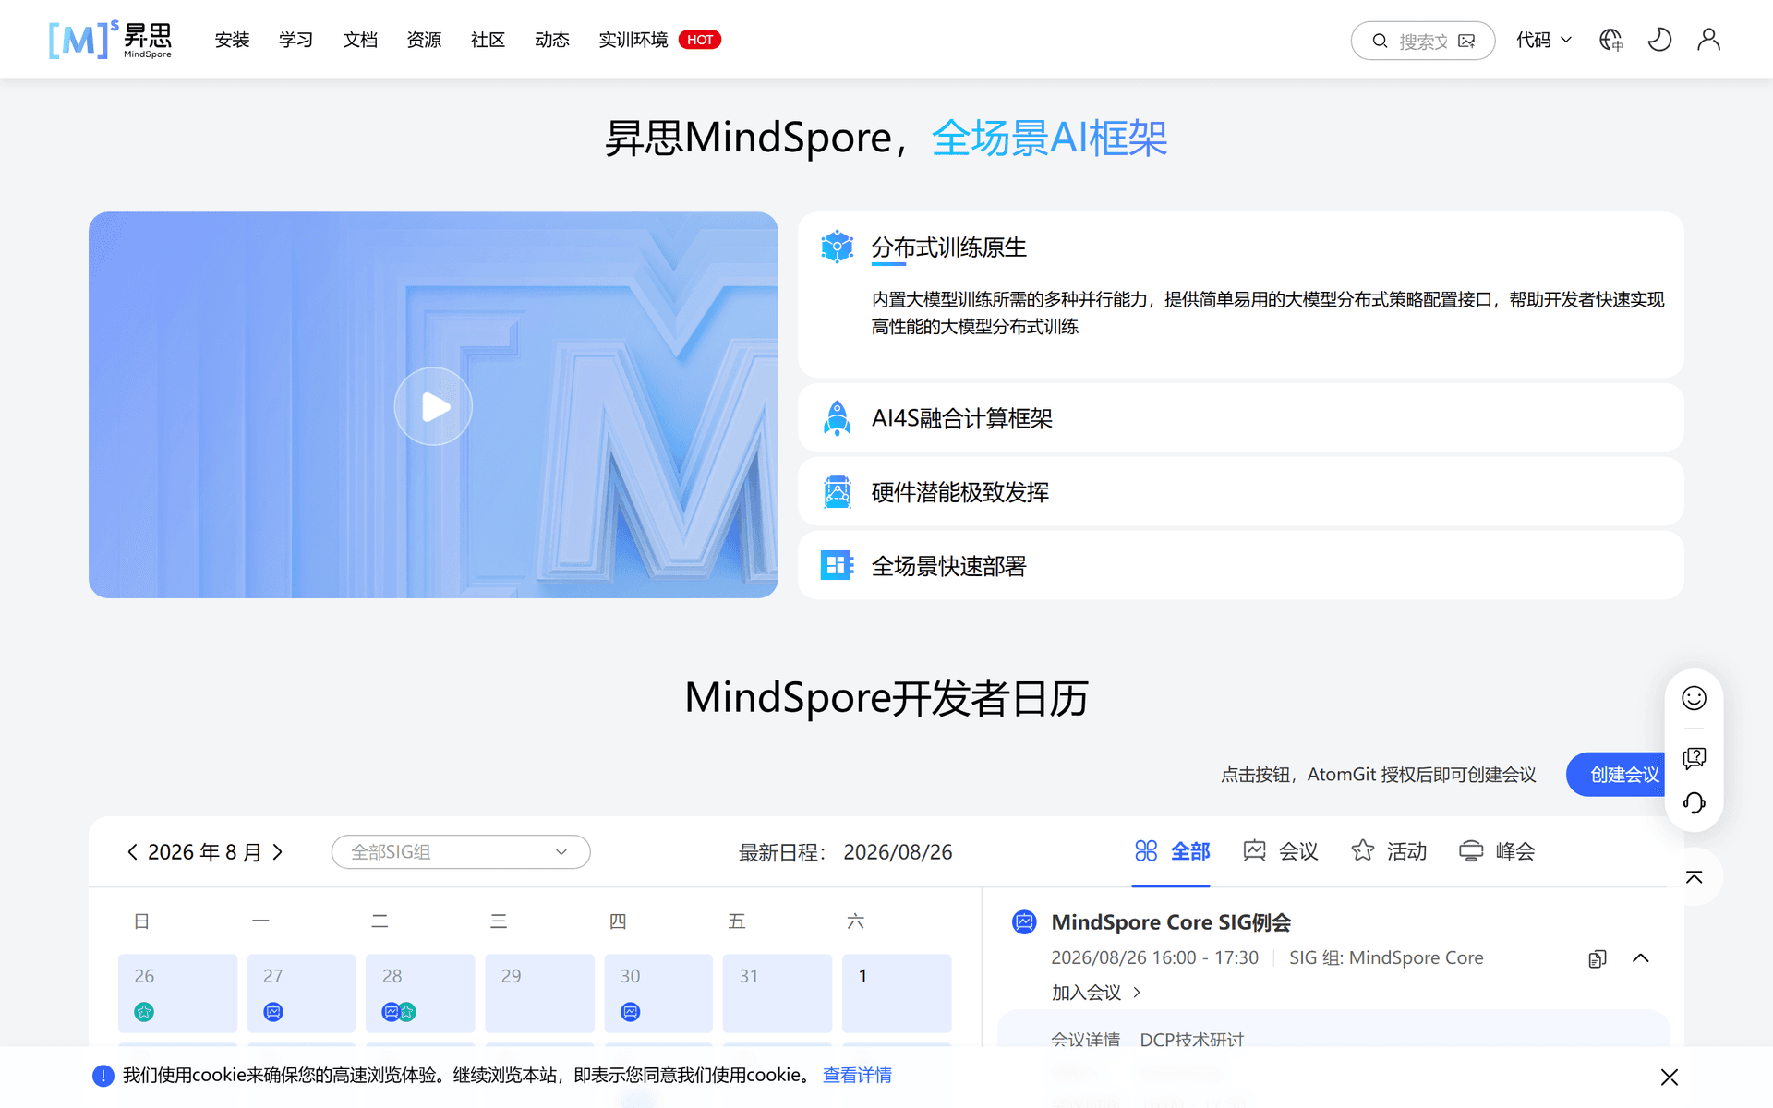
Task: Select the 分布式训练原生 feature title
Action: pyautogui.click(x=948, y=247)
